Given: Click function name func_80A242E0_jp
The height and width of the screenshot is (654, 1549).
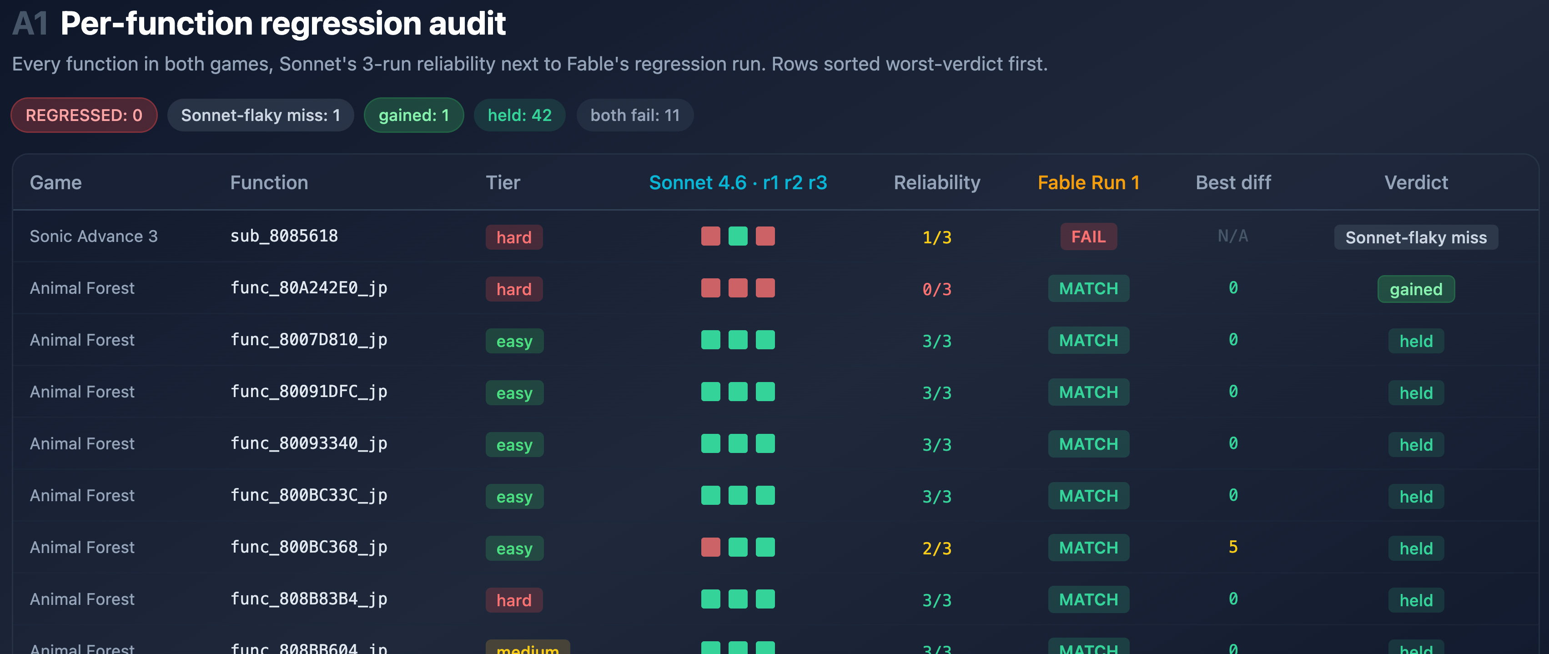Looking at the screenshot, I should [x=308, y=288].
